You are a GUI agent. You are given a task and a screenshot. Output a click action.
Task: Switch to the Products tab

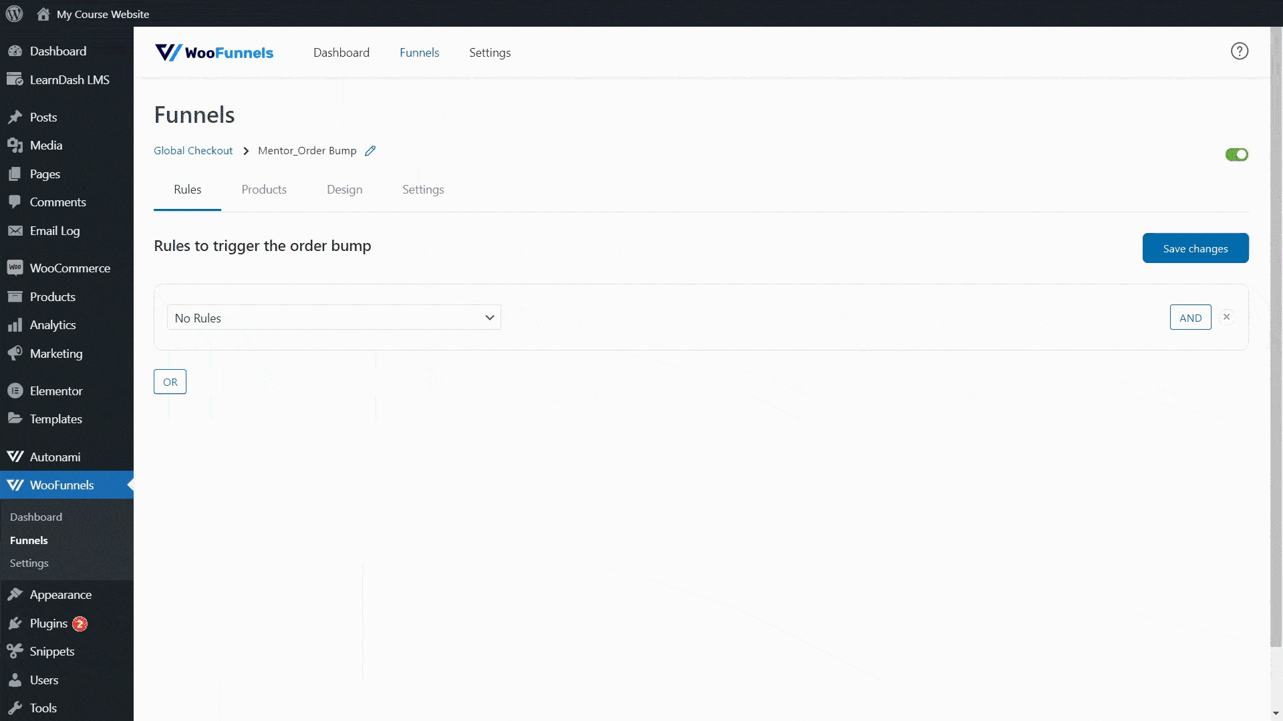263,190
